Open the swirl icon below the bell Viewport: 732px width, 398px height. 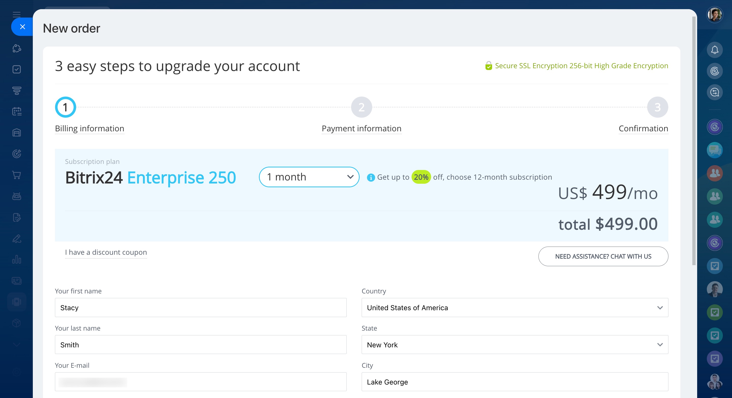[x=715, y=71]
